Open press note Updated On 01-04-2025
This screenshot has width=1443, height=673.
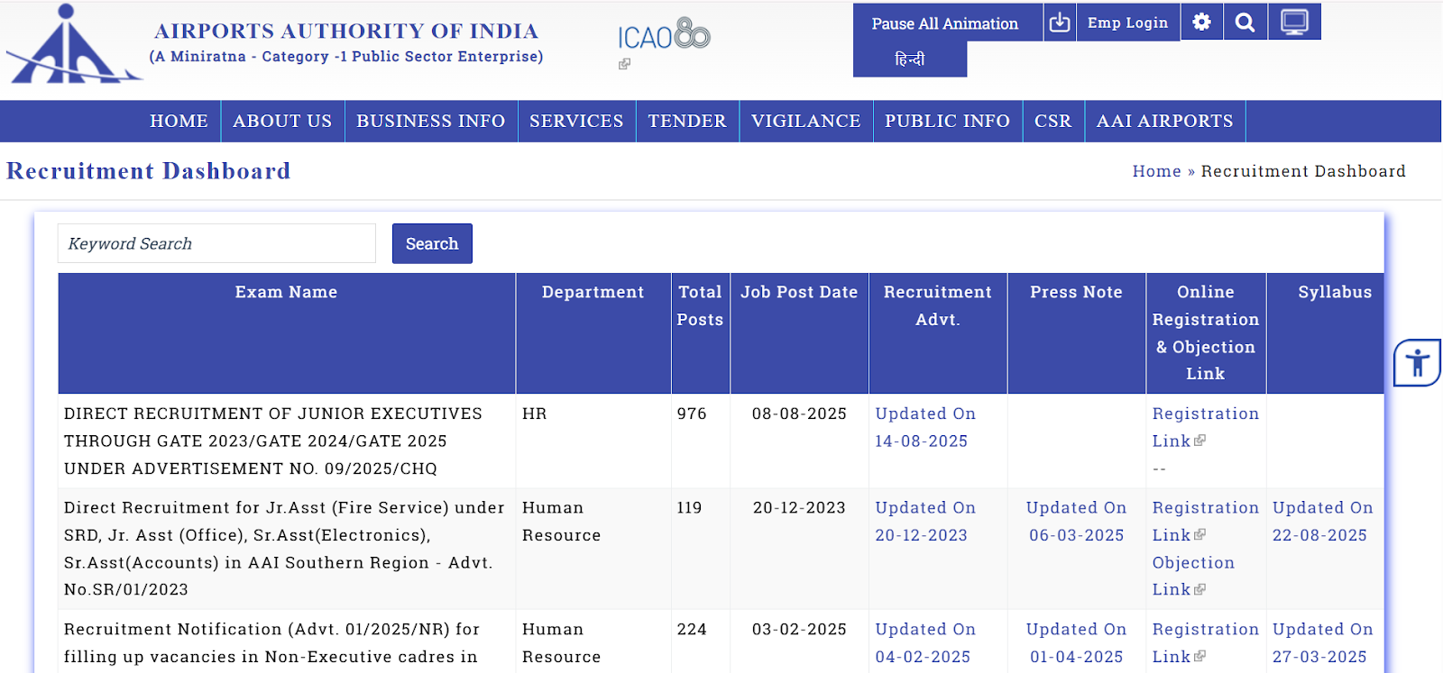click(x=1076, y=643)
